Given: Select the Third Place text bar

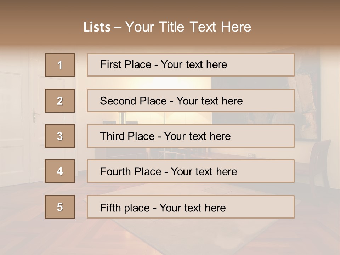Looking at the screenshot, I should click(191, 136).
